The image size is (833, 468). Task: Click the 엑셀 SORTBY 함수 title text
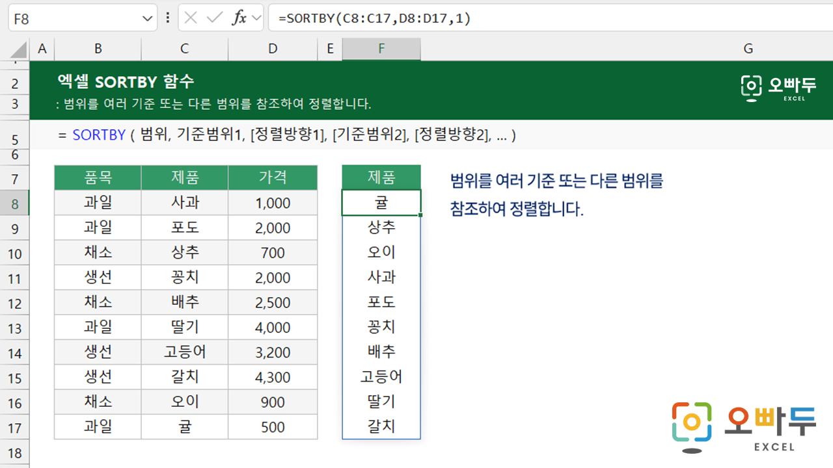click(126, 82)
